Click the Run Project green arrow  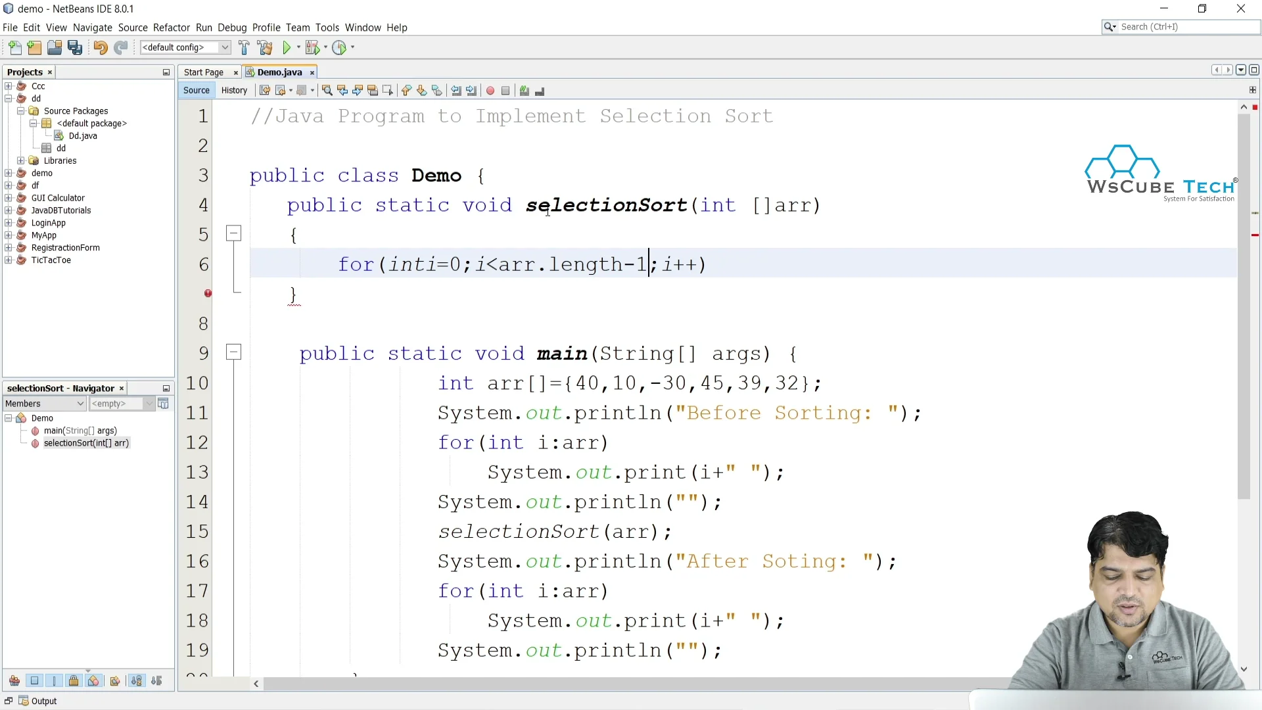point(287,47)
